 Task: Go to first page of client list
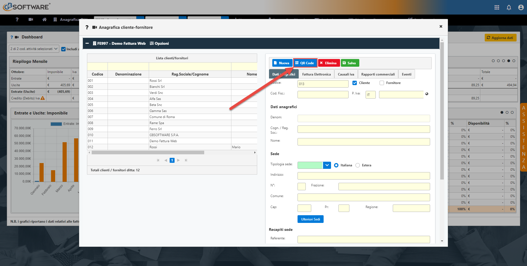(158, 160)
